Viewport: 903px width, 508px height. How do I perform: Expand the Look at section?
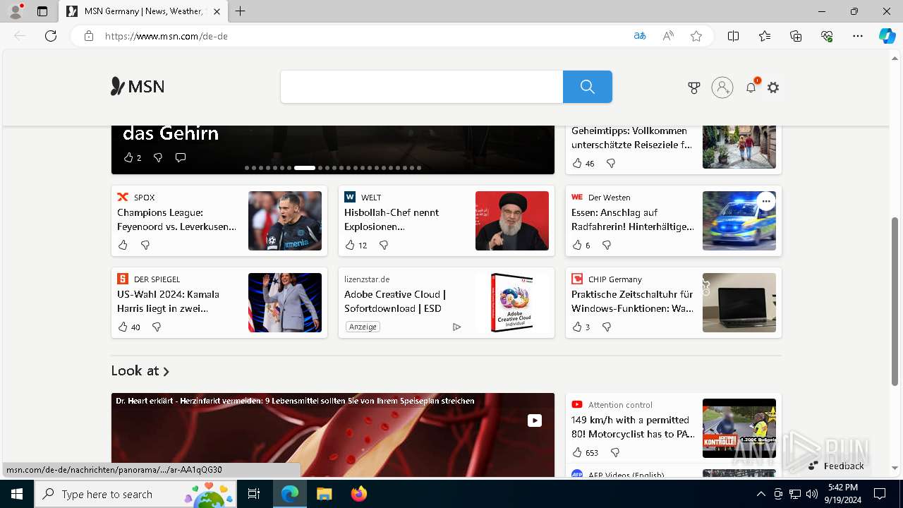point(140,370)
